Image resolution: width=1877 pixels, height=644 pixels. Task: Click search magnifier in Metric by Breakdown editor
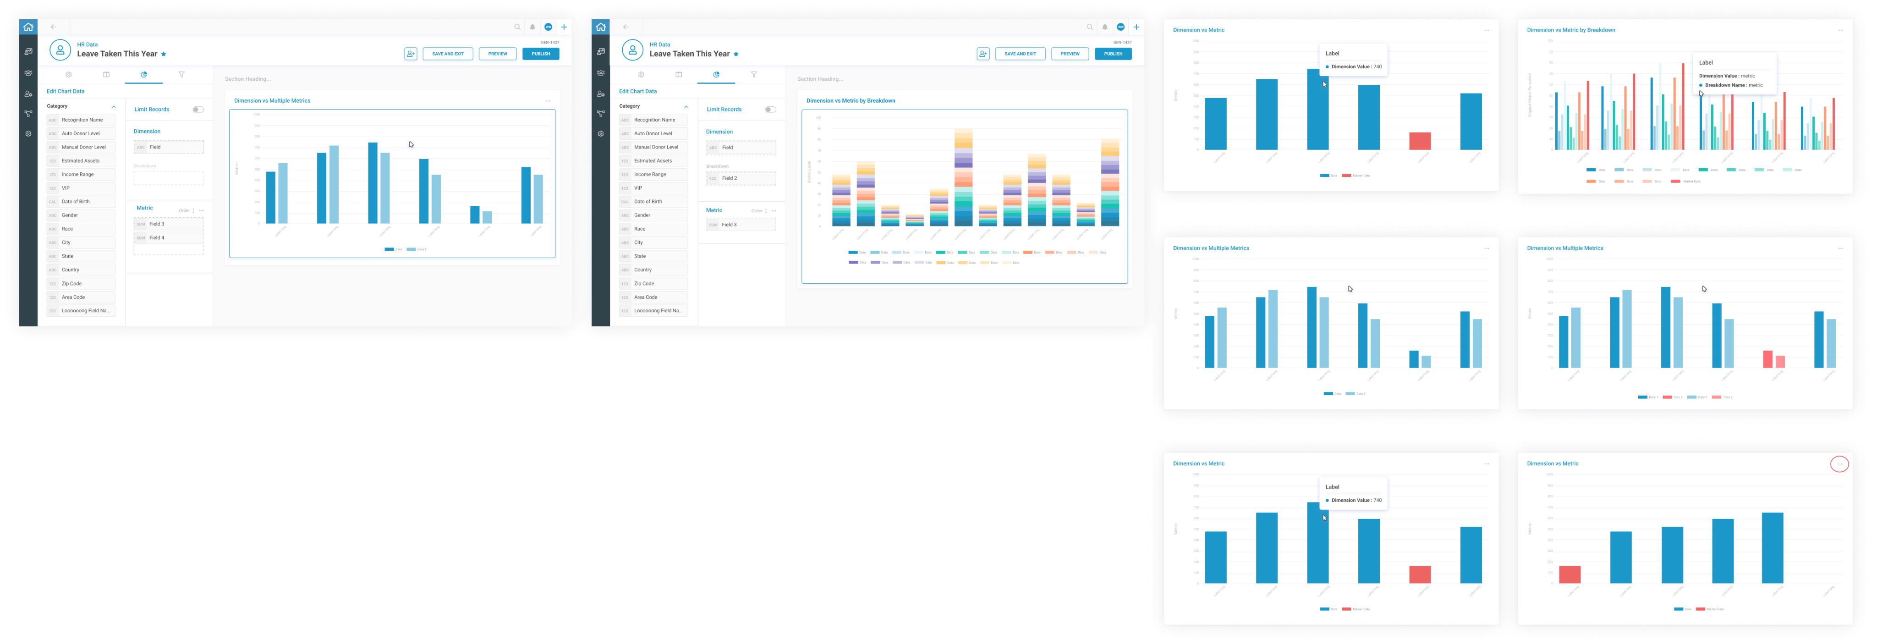(x=1090, y=27)
